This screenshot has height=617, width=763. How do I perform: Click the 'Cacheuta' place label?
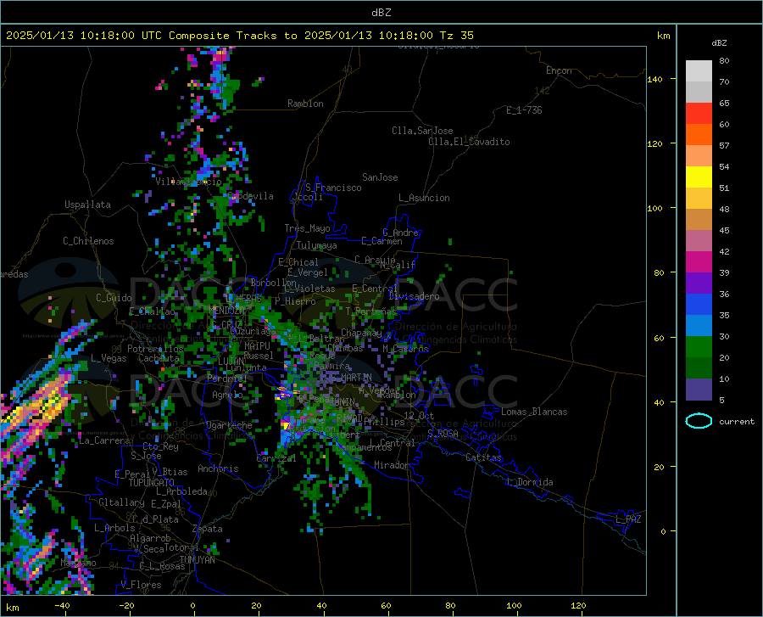159,358
